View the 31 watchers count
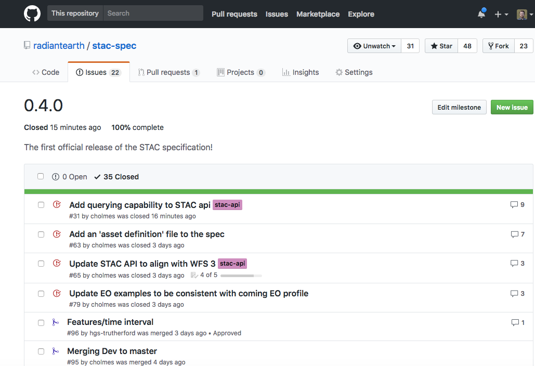The width and height of the screenshot is (535, 366). tap(410, 46)
